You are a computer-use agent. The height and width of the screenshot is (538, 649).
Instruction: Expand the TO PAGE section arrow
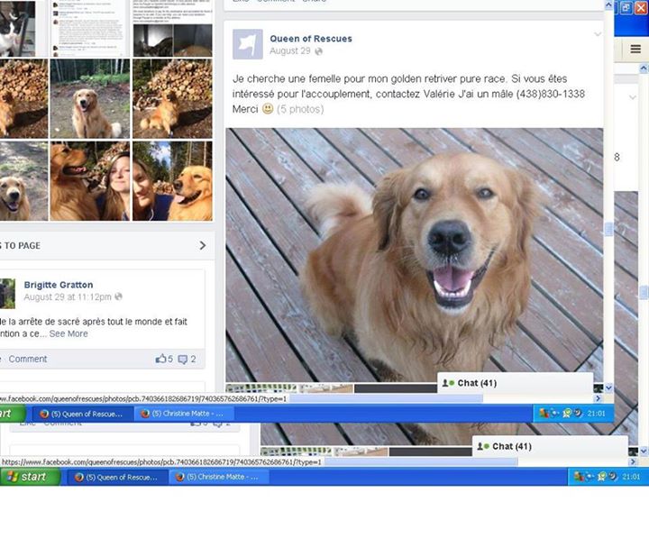coord(203,245)
